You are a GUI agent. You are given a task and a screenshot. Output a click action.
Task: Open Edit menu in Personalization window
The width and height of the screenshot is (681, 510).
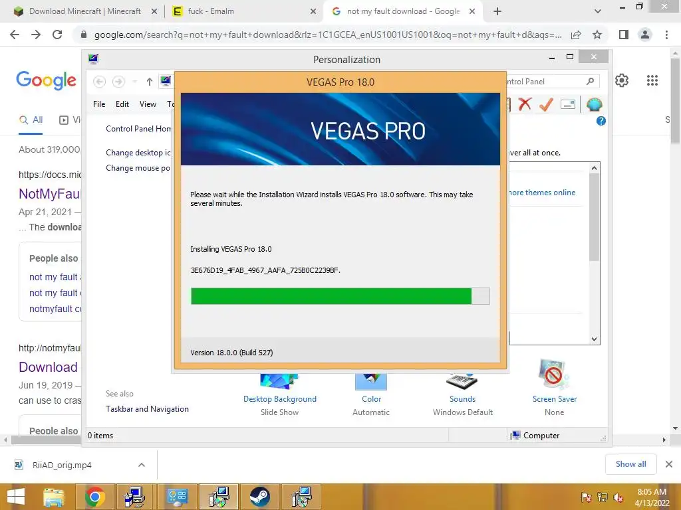(122, 104)
